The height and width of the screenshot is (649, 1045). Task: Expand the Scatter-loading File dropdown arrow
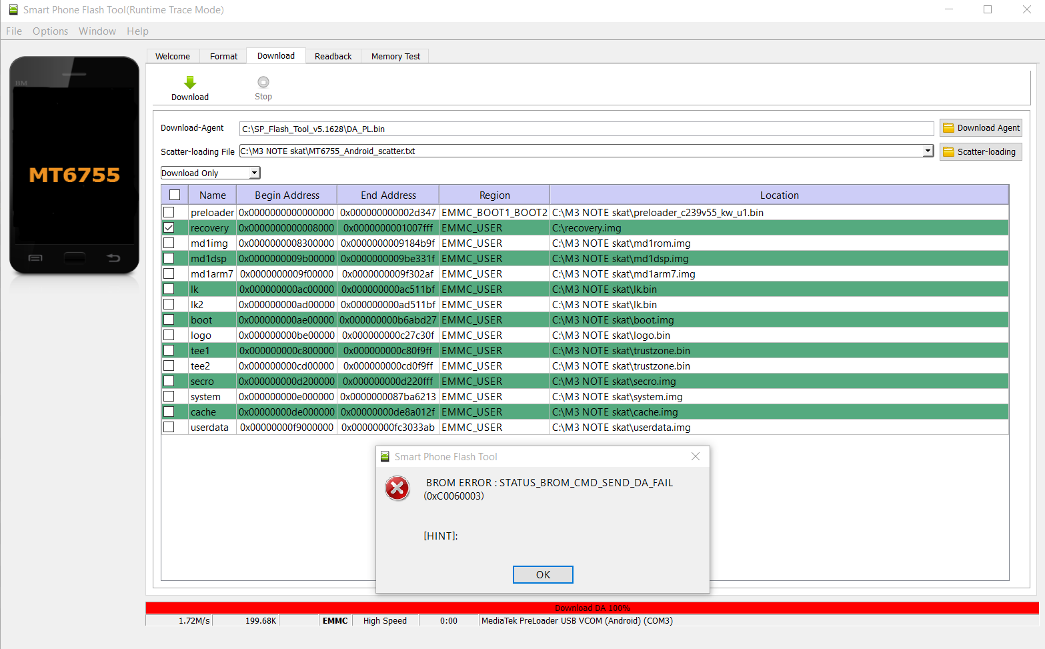[928, 151]
